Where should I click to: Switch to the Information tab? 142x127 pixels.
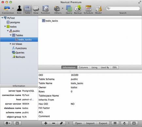(x=69, y=67)
